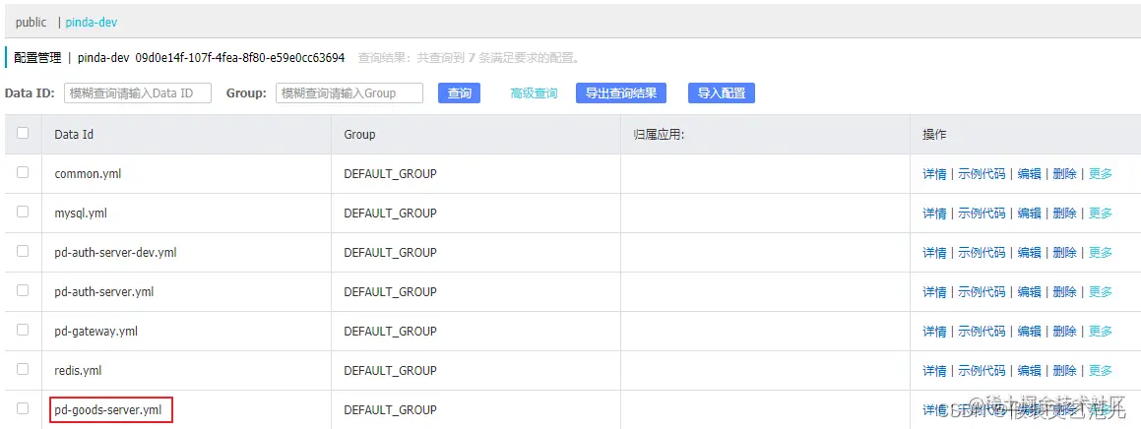Select the pd-auth-server.yml row checkbox
This screenshot has height=429, width=1141.
click(x=23, y=290)
